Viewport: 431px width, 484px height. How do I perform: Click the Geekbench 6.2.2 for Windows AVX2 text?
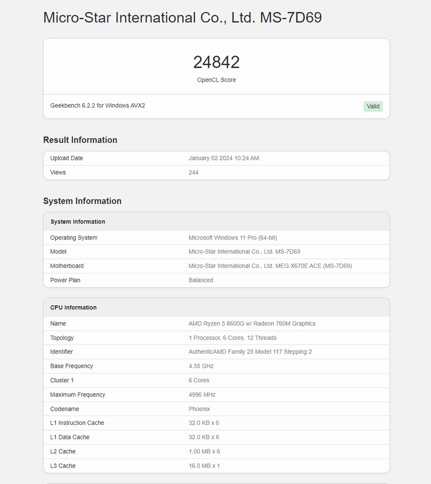coord(97,106)
